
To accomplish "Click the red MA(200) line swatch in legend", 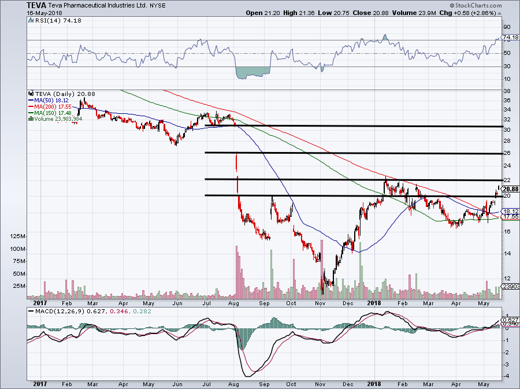I will coord(31,106).
